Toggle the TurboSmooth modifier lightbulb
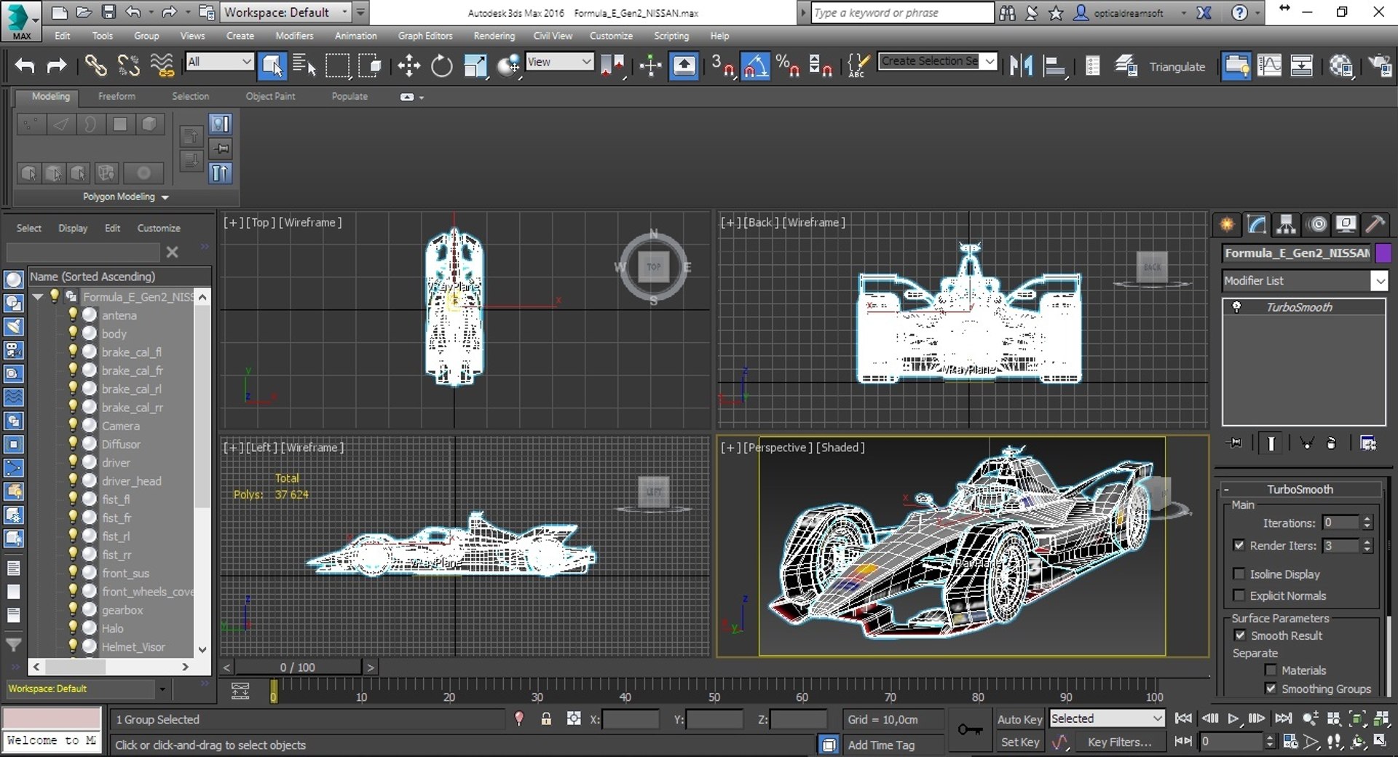This screenshot has height=757, width=1398. (x=1236, y=306)
